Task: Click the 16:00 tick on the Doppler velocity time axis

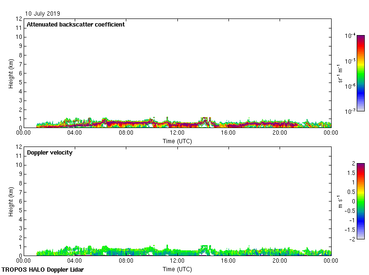Action: pos(228,261)
